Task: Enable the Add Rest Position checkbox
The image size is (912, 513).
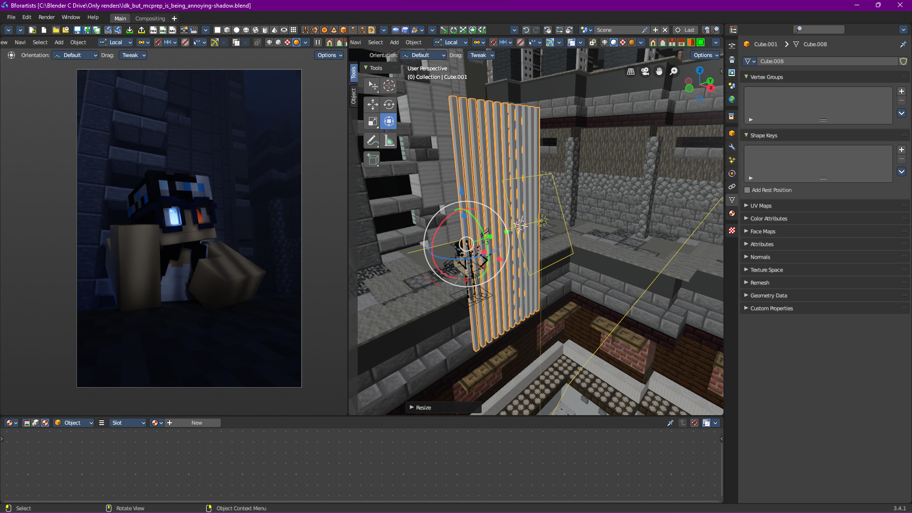Action: pyautogui.click(x=747, y=190)
